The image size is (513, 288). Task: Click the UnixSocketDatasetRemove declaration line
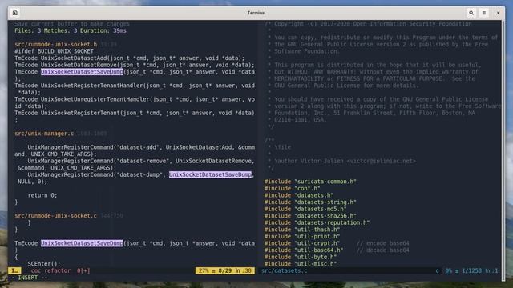coord(135,65)
